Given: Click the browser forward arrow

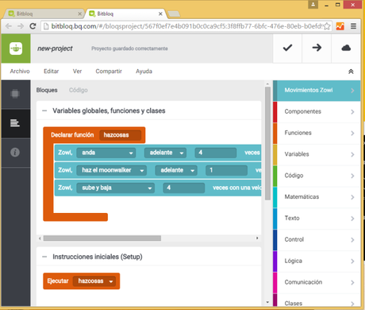Looking at the screenshot, I should tap(21, 26).
